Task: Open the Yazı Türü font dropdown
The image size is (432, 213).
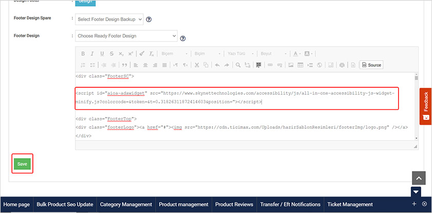Action: pyautogui.click(x=240, y=54)
